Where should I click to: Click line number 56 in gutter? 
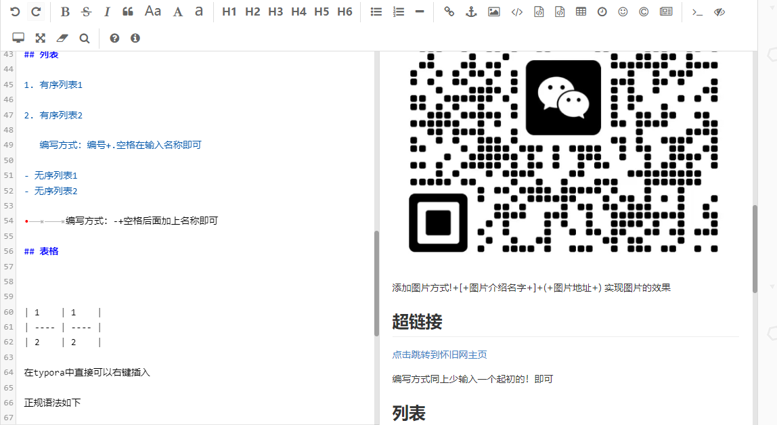(8, 251)
